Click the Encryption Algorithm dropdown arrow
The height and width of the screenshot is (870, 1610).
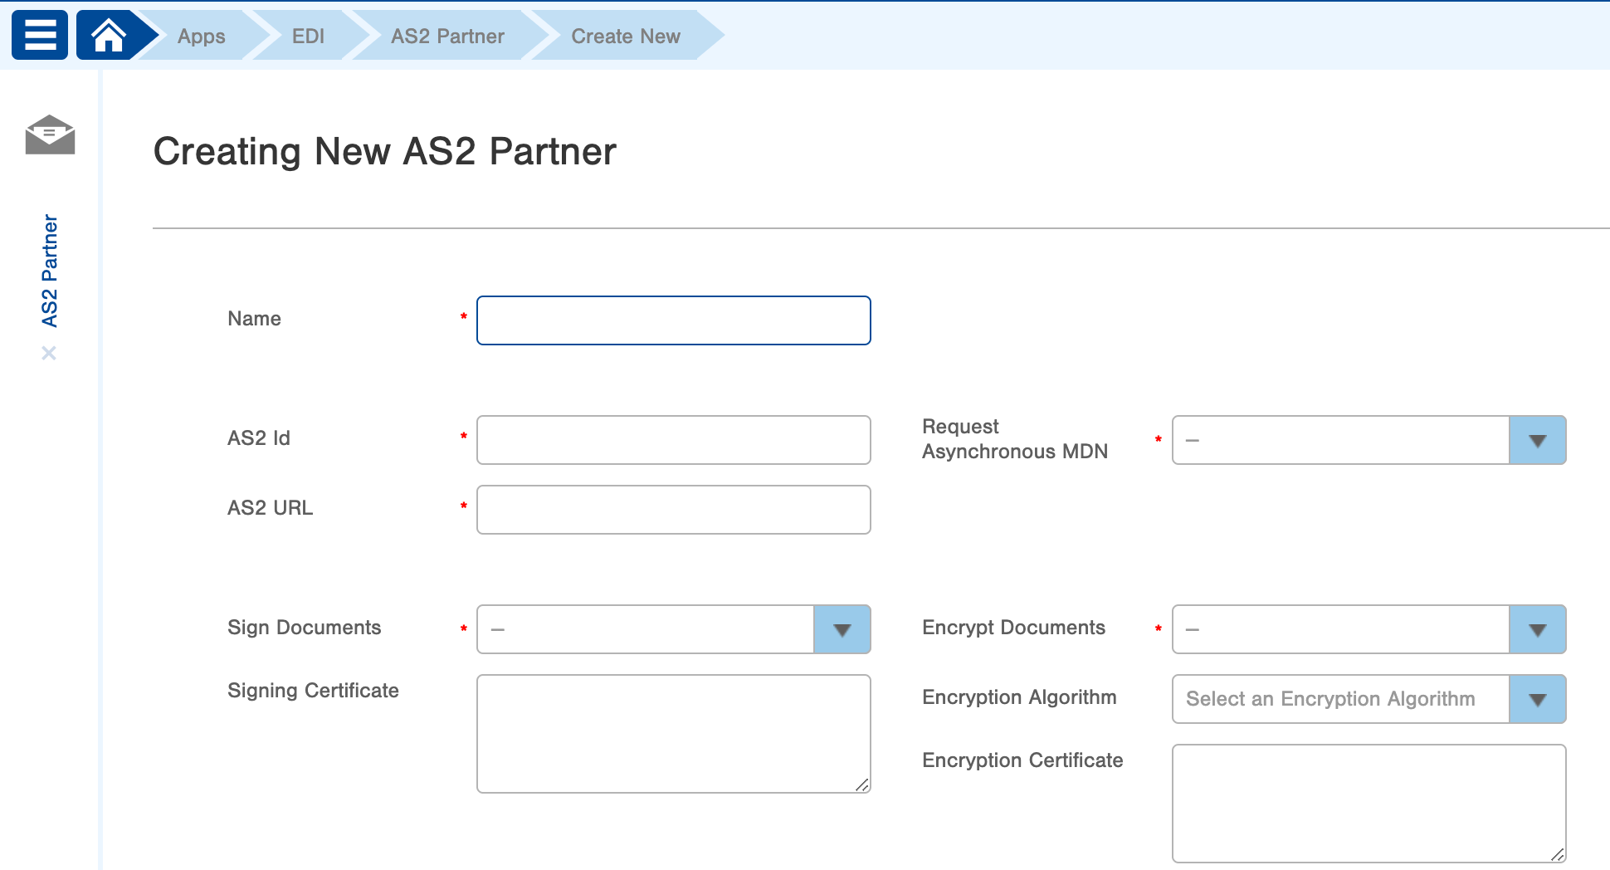click(x=1538, y=699)
